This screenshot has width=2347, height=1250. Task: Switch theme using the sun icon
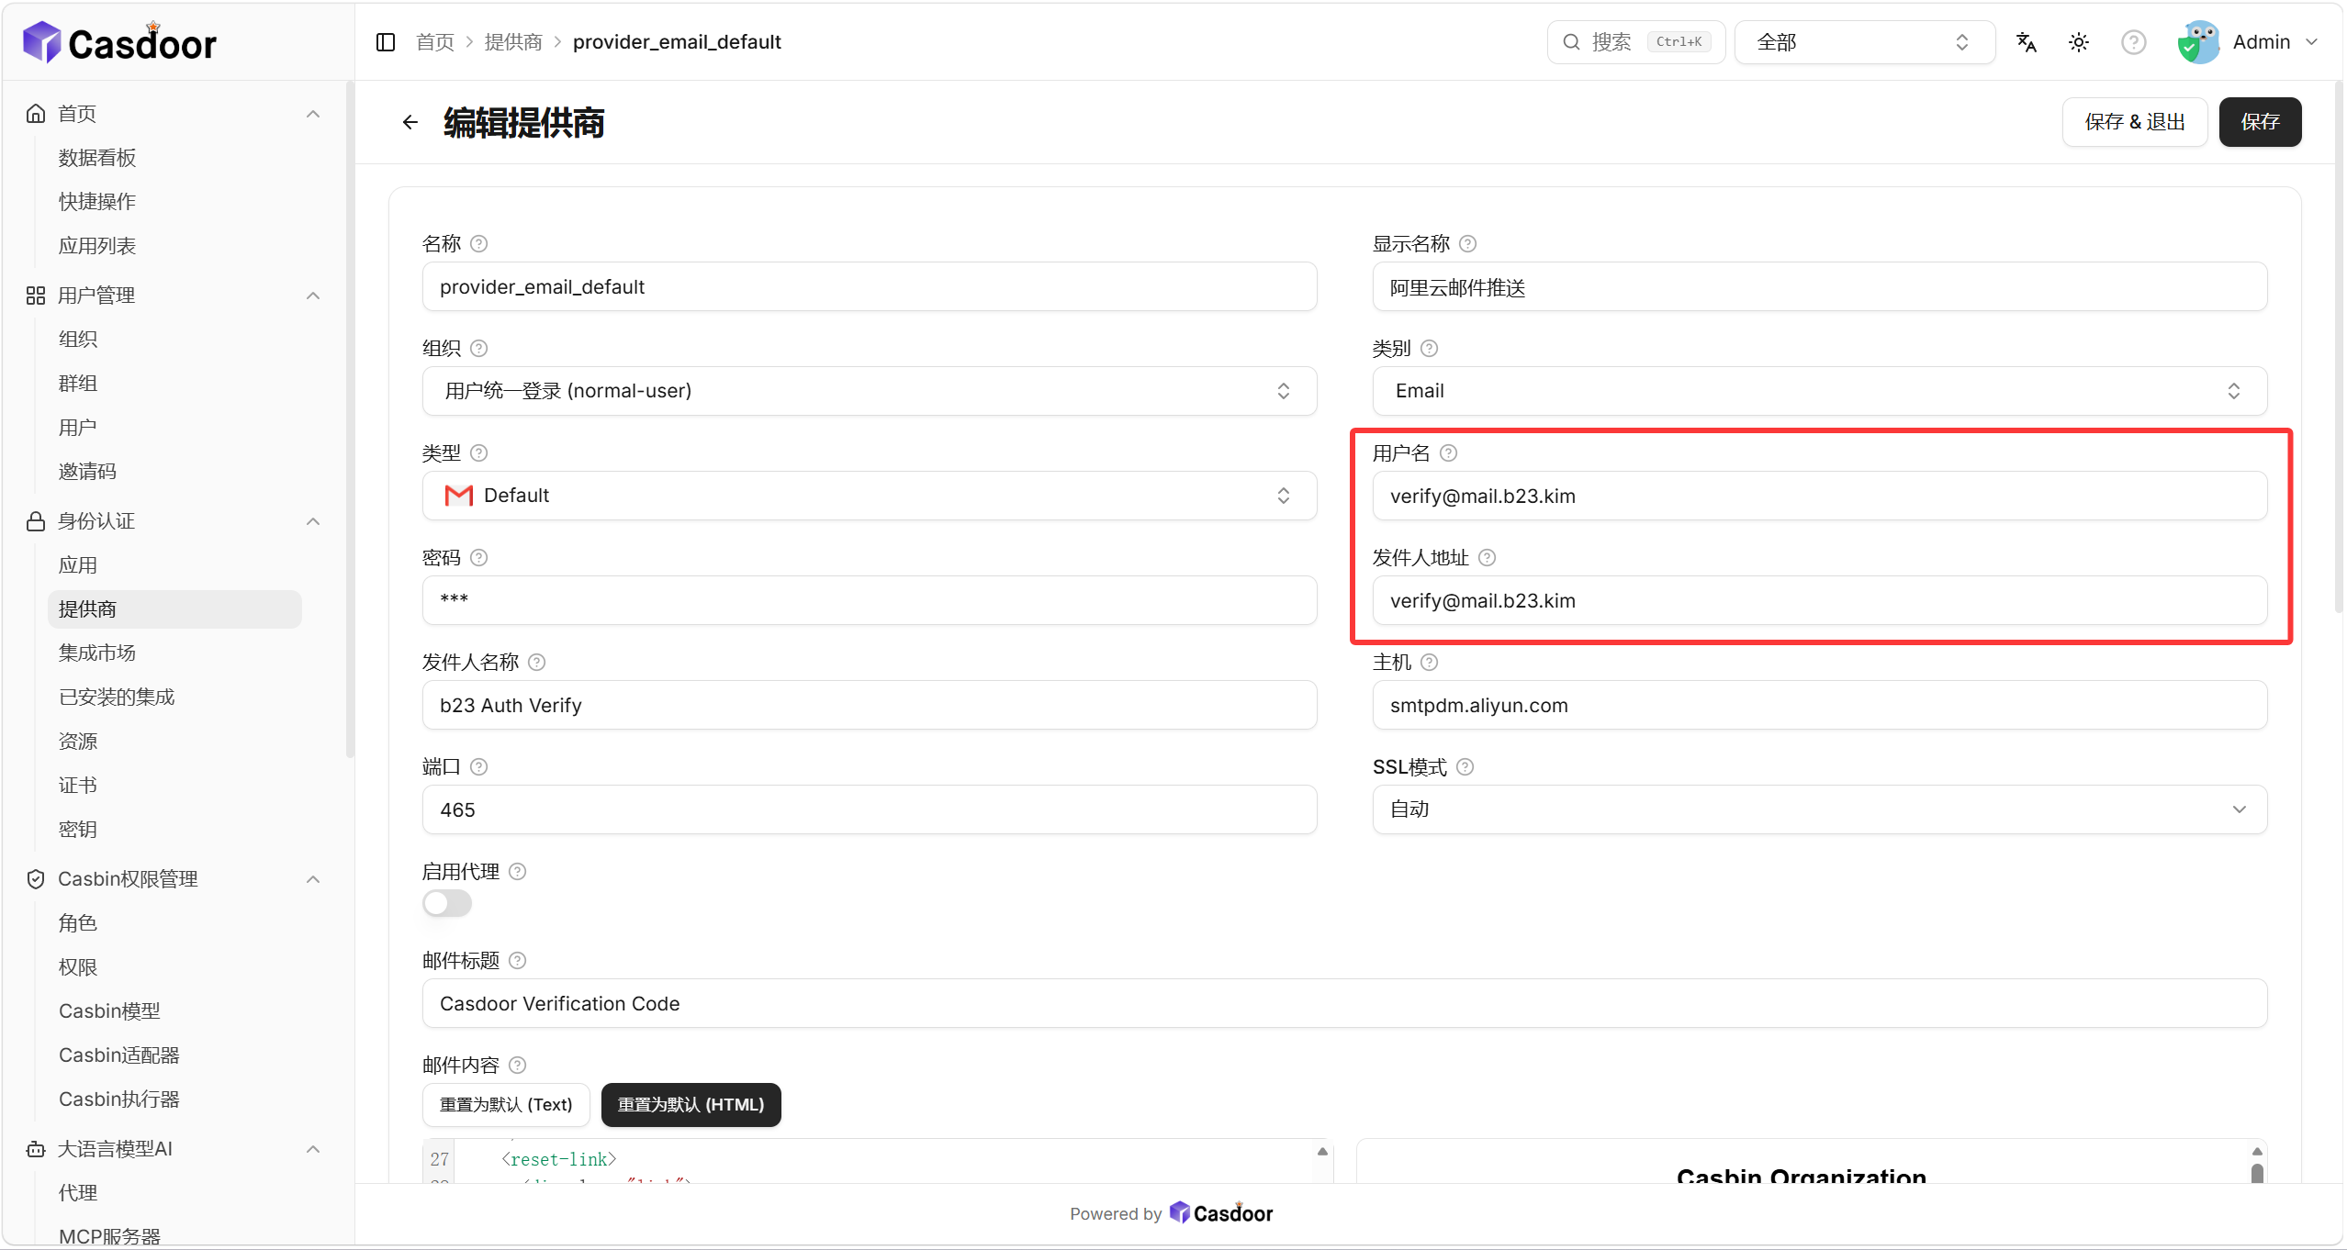[x=2079, y=42]
